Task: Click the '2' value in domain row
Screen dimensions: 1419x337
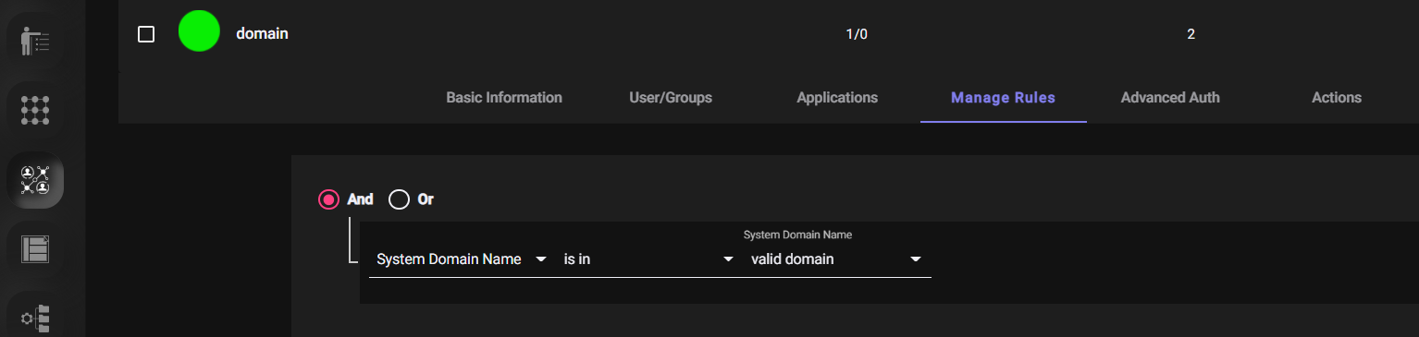Action: [1191, 34]
